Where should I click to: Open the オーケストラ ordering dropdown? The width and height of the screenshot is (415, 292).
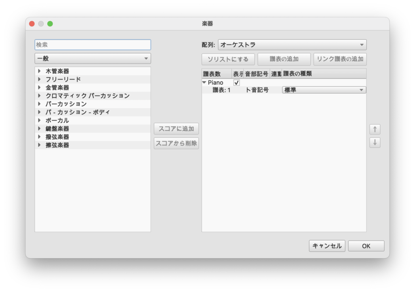point(292,45)
